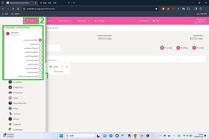Select the via Dwellir endpoint radio
This screenshot has height=139, width=209.
[x=40, y=44]
